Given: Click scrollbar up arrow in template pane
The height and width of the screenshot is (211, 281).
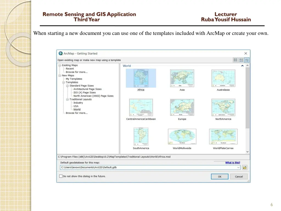Looking at the screenshot, I should 248,65.
